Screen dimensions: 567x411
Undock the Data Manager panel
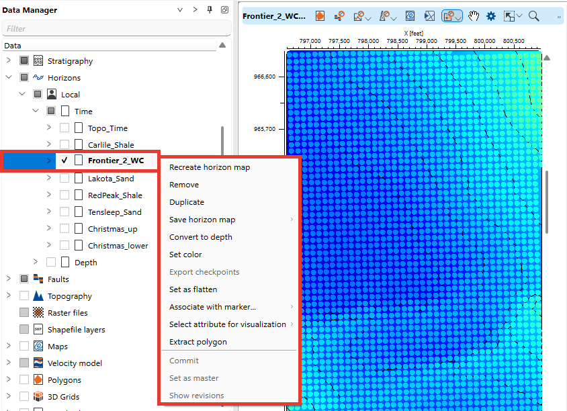click(225, 10)
